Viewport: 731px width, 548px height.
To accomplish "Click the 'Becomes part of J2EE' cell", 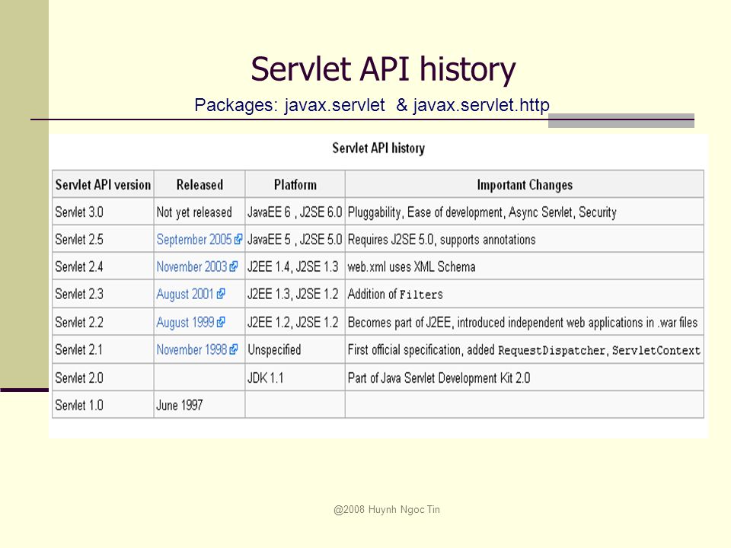I will (x=525, y=322).
